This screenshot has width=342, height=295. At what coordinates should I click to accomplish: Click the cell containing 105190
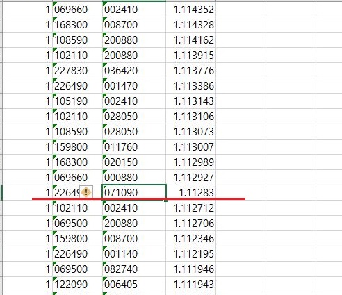coord(77,101)
